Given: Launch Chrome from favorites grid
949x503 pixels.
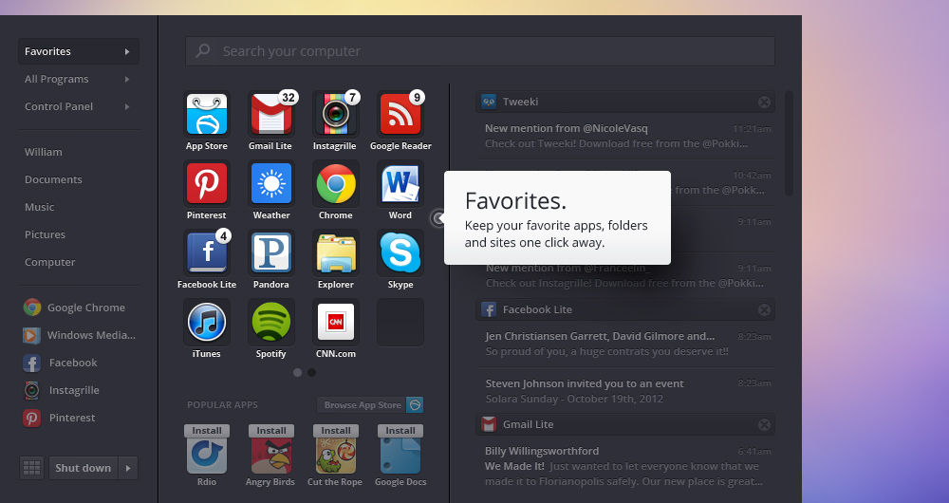Looking at the screenshot, I should [335, 183].
